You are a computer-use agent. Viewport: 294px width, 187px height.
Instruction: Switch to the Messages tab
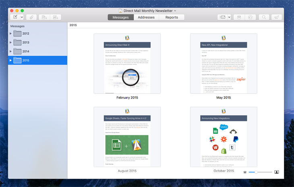pos(120,17)
